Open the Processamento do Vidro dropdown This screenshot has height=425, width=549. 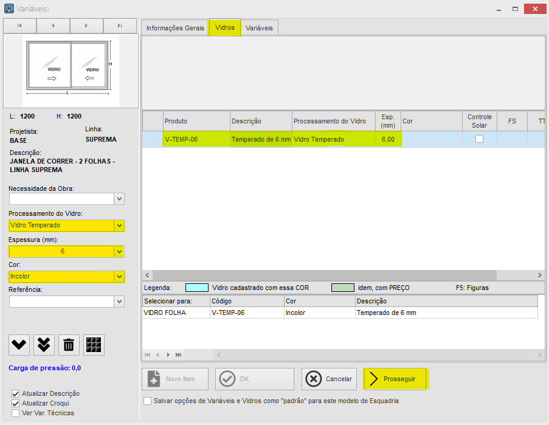[x=119, y=226]
